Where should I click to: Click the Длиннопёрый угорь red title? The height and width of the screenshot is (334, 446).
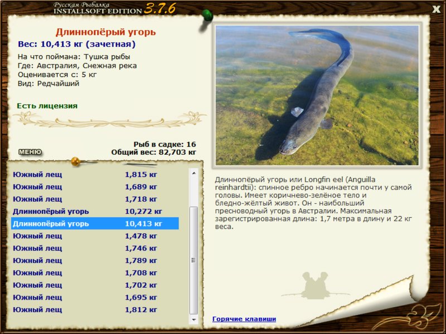click(105, 32)
